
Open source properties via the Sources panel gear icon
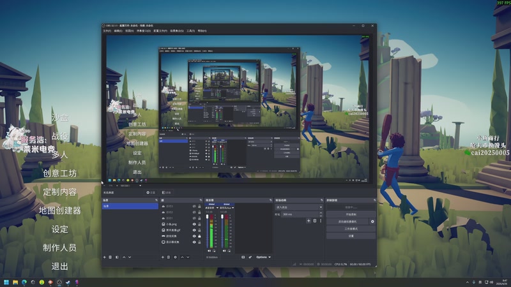tap(175, 257)
